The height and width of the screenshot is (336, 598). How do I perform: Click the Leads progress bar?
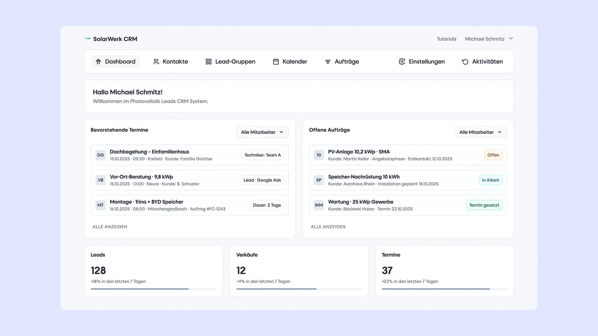pyautogui.click(x=153, y=289)
